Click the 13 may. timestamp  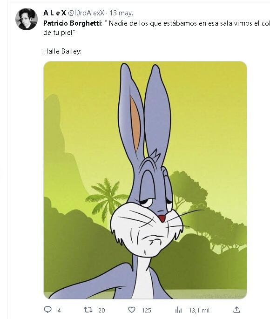tap(121, 13)
